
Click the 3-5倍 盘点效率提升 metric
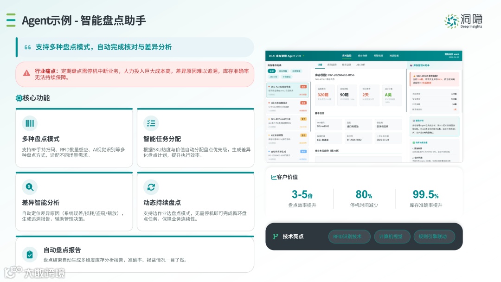302,199
